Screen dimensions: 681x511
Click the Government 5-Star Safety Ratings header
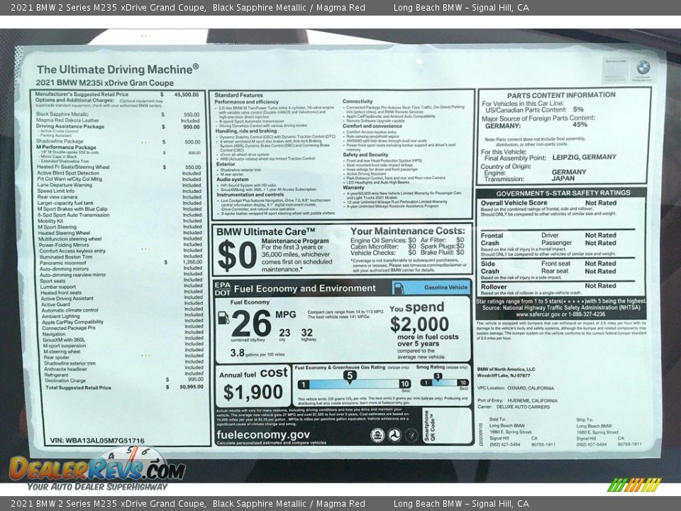(563, 193)
